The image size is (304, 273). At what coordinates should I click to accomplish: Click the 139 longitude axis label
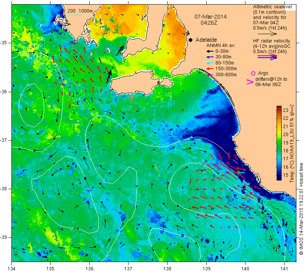[x=206, y=268]
